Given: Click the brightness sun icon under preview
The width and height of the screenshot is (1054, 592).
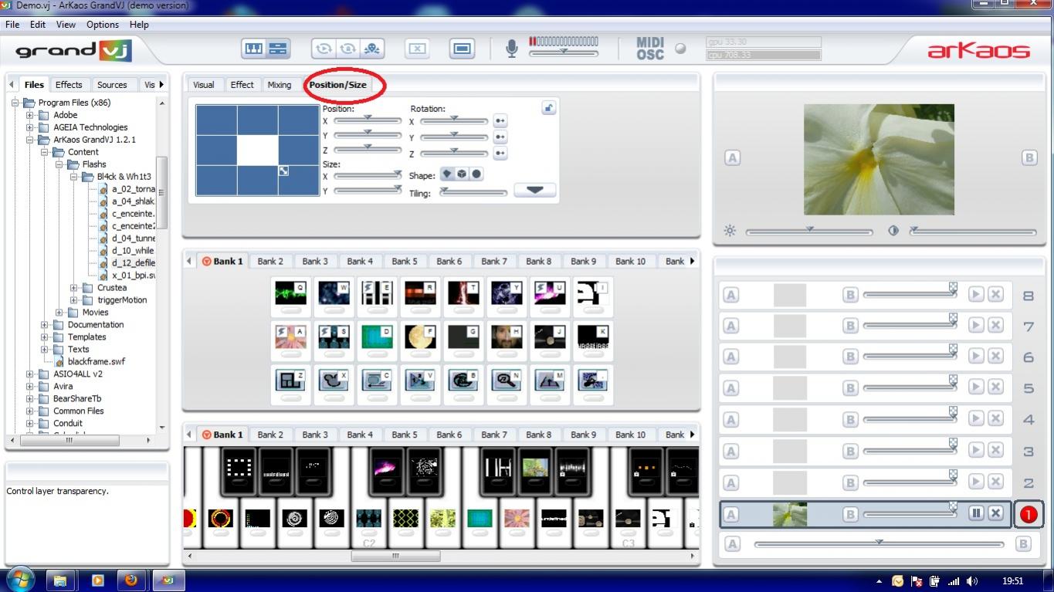Looking at the screenshot, I should [x=730, y=231].
